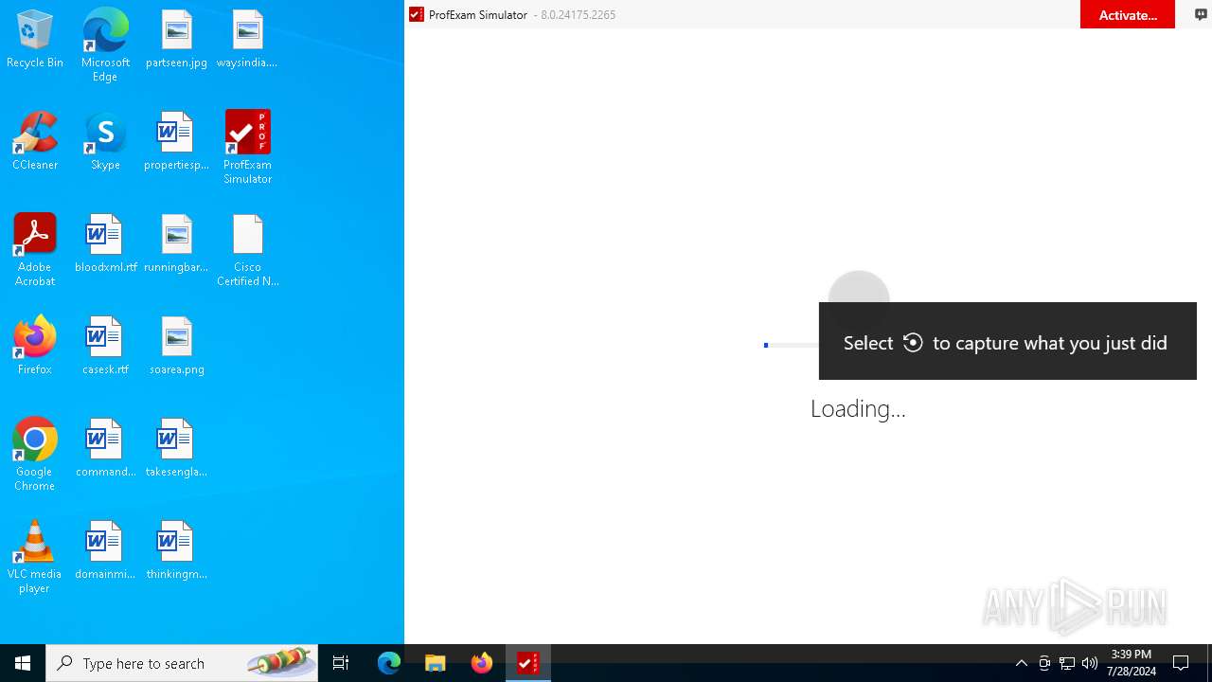Click the ProfExam Simulator title bar logo
Image resolution: width=1212 pixels, height=682 pixels.
point(416,14)
